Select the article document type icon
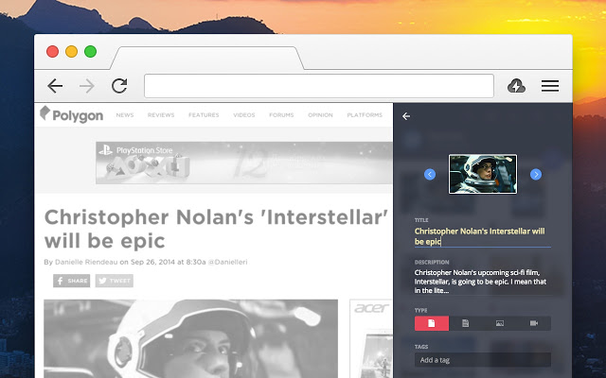The height and width of the screenshot is (378, 606). (432, 323)
